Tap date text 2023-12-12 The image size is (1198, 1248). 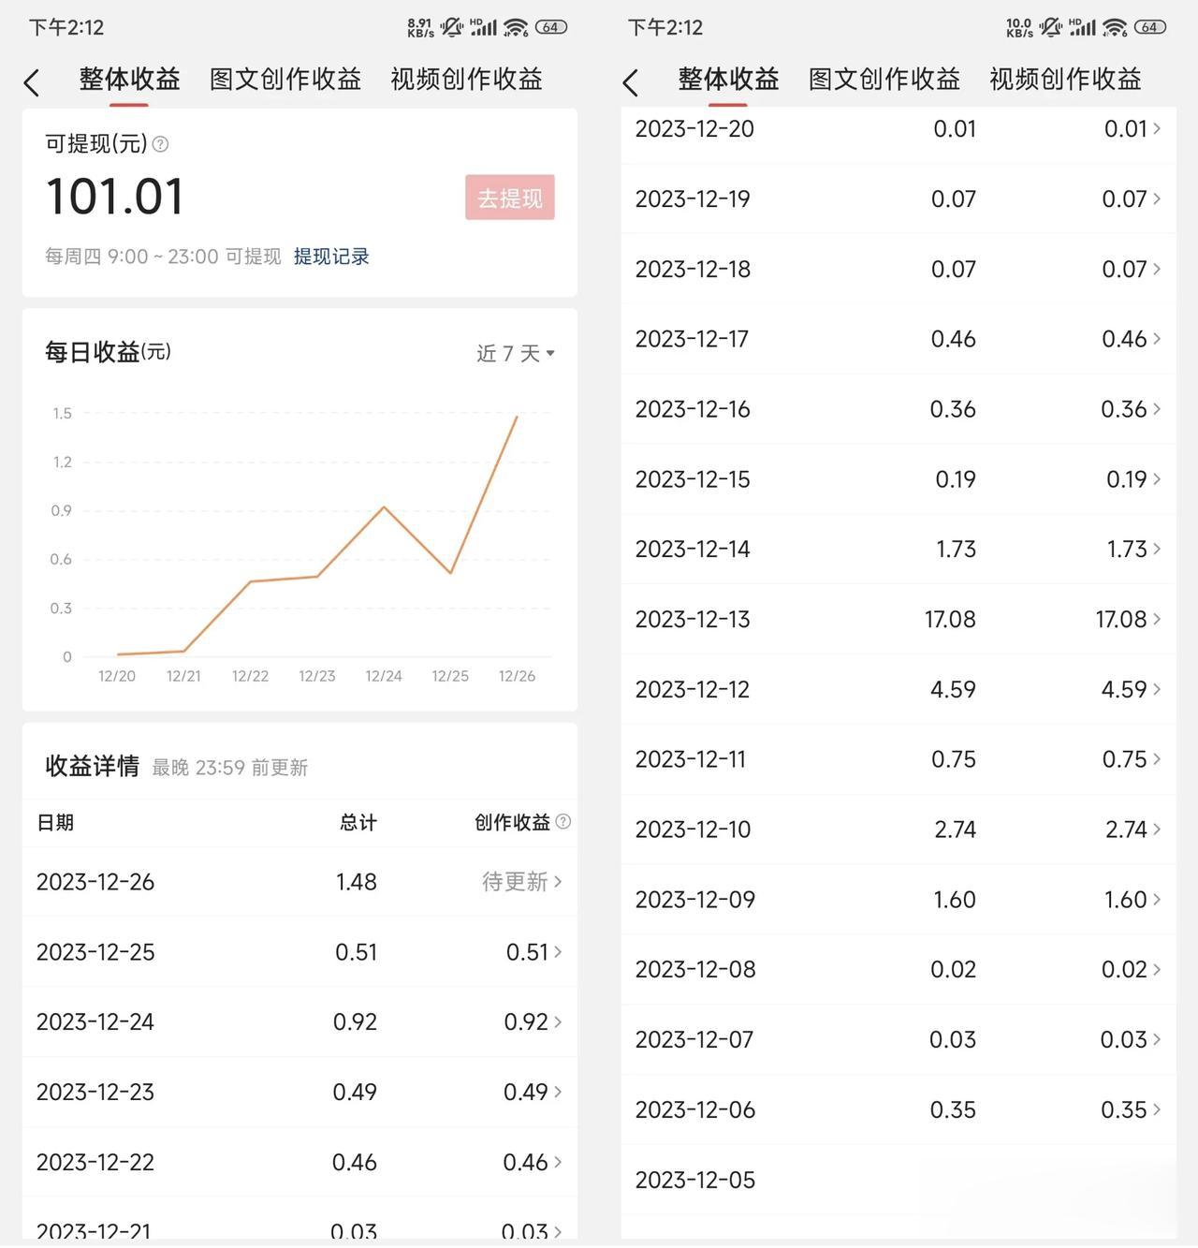(x=693, y=689)
